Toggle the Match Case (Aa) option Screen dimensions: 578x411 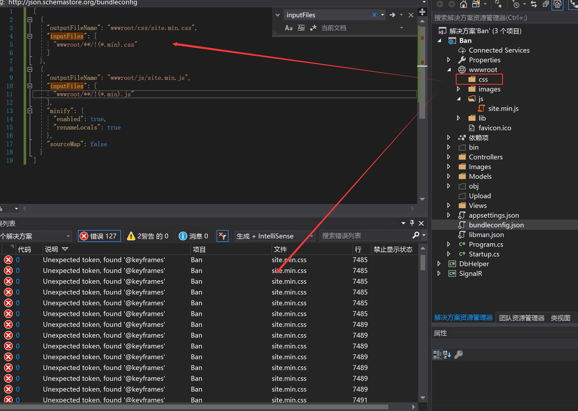click(288, 28)
